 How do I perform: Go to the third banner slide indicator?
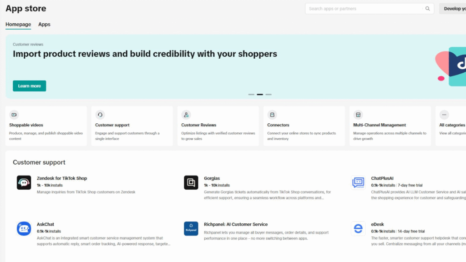[x=268, y=95]
